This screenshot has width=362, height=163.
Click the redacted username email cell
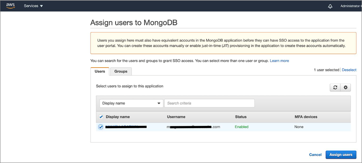point(193,127)
